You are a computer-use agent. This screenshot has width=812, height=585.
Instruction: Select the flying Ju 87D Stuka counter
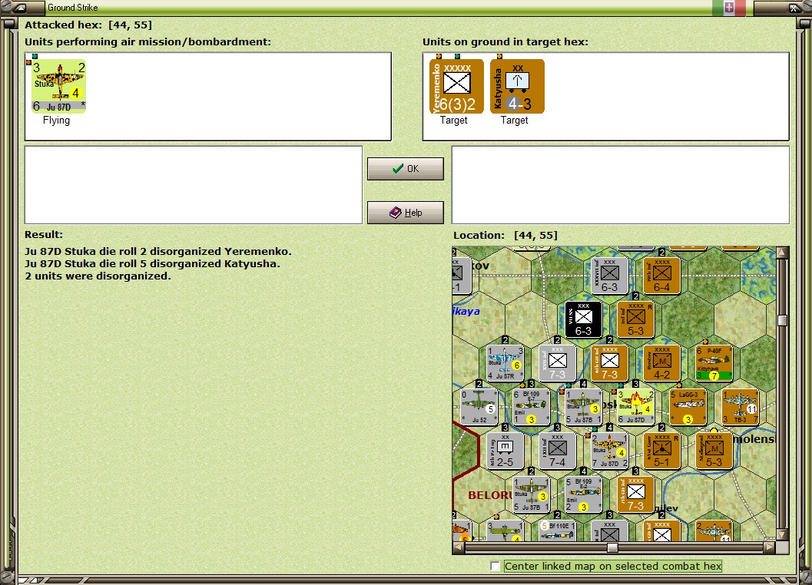tap(58, 86)
